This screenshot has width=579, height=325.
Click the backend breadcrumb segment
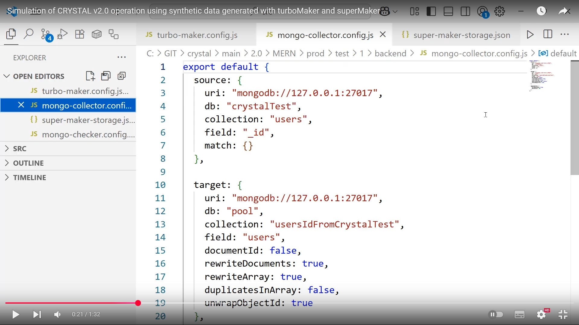pos(390,53)
